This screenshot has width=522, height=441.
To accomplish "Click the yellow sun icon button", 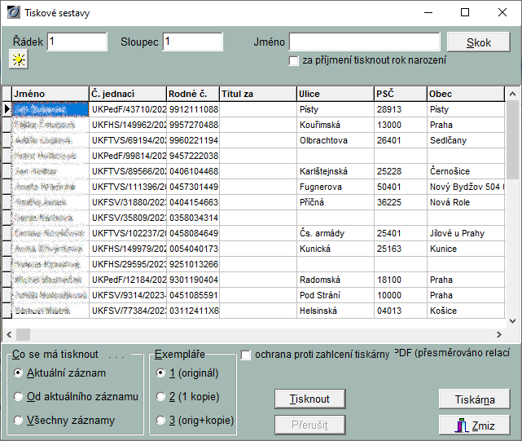I will click(x=18, y=60).
